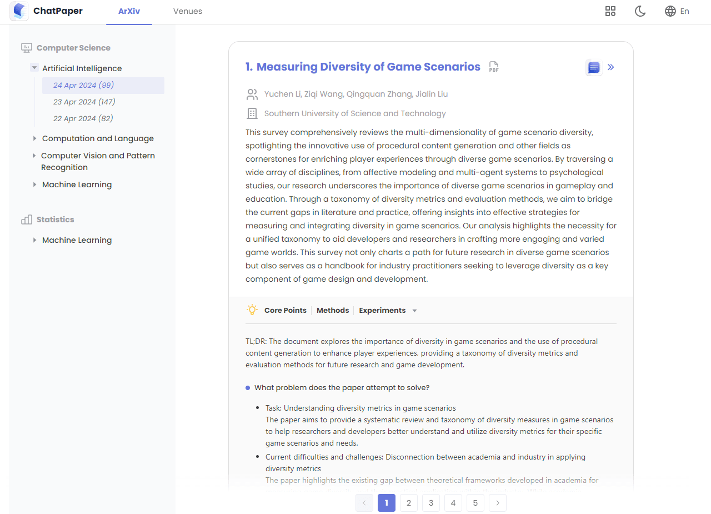
Task: Open the dropdown arrow after Experiments
Action: tap(414, 311)
